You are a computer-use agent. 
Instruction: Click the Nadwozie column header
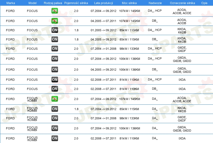[x=155, y=3]
